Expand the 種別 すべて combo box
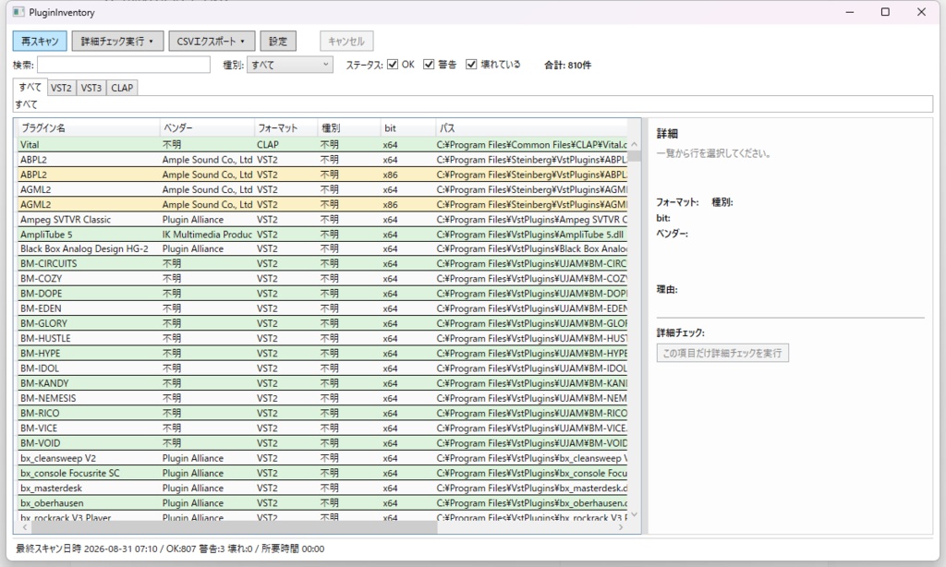The width and height of the screenshot is (946, 567). (x=290, y=65)
